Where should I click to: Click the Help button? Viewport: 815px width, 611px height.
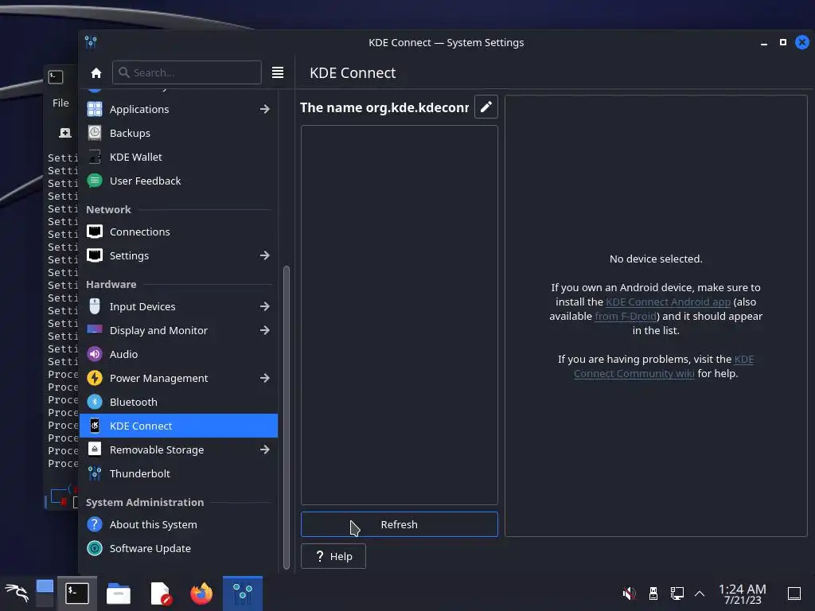pos(333,556)
